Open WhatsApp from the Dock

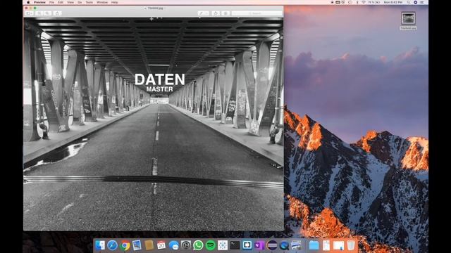198,245
